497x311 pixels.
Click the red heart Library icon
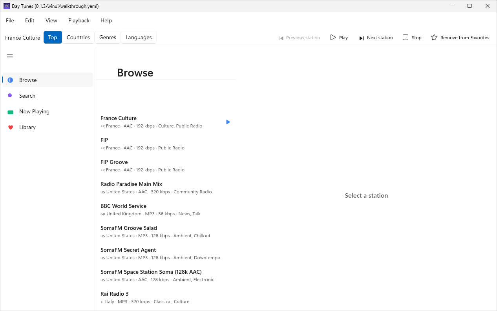[x=11, y=127]
